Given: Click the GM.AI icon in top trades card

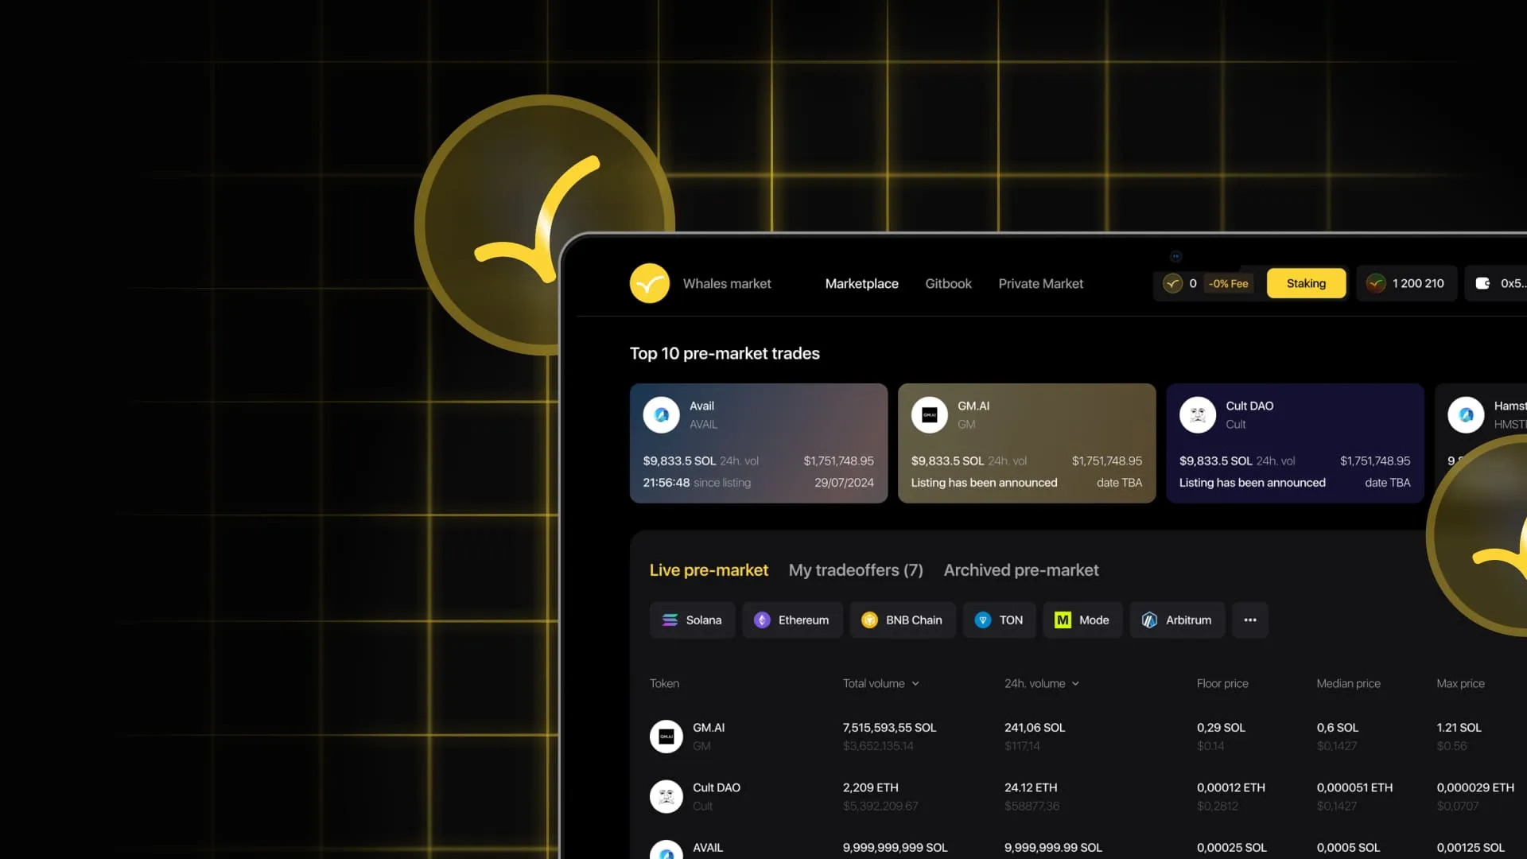Looking at the screenshot, I should (929, 414).
